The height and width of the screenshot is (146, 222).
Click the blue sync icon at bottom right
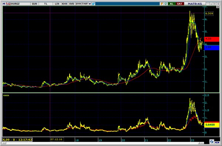coord(212,141)
